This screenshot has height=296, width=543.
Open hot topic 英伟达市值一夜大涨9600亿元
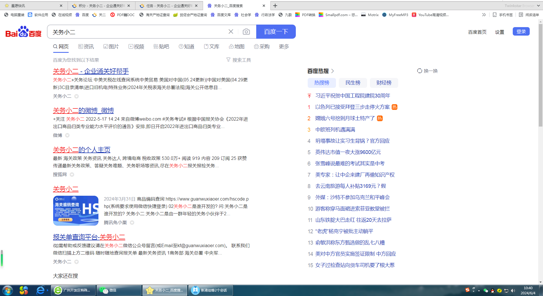coord(348,152)
